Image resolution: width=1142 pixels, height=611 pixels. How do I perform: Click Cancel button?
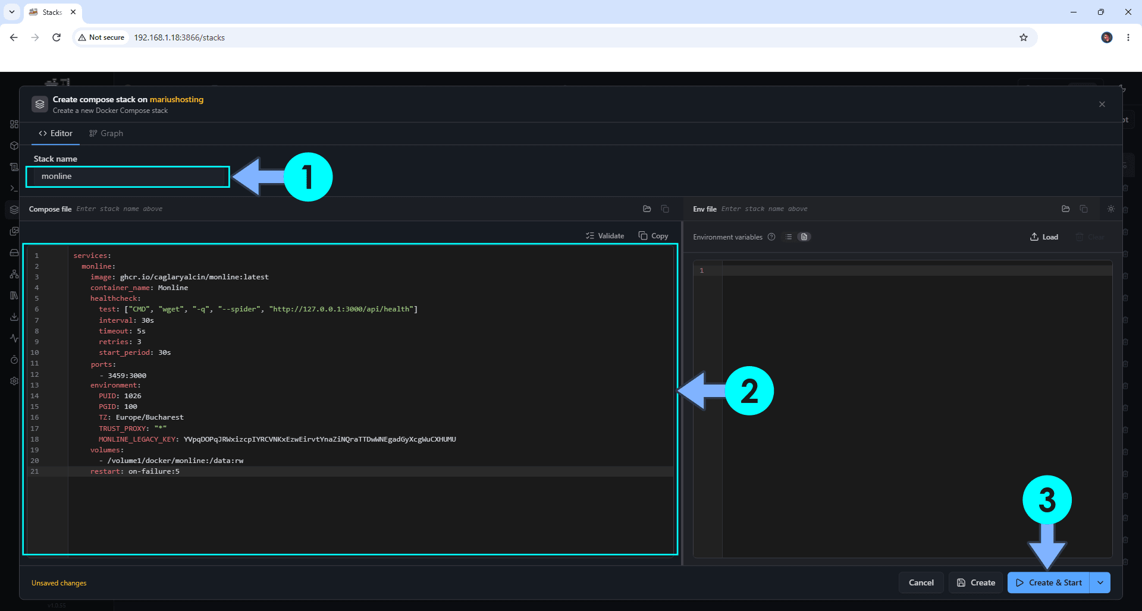pyautogui.click(x=921, y=582)
